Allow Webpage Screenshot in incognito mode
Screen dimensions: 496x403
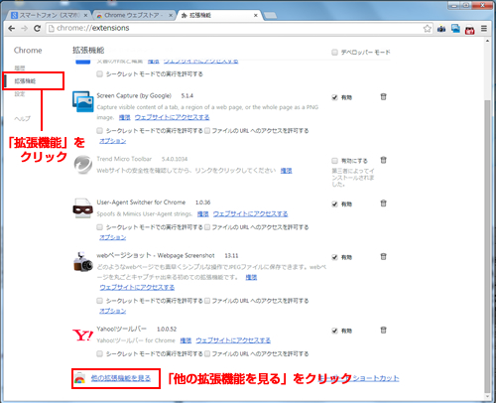point(99,301)
